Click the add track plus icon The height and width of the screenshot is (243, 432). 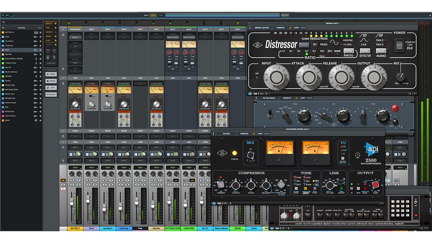click(4, 28)
